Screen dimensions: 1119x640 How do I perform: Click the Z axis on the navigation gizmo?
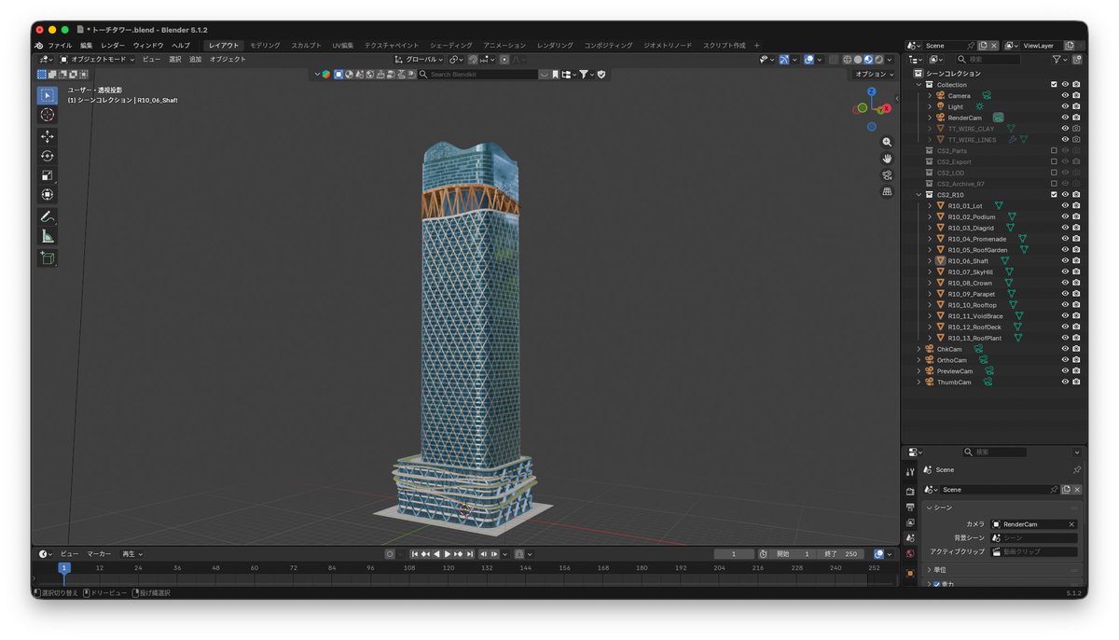point(871,91)
